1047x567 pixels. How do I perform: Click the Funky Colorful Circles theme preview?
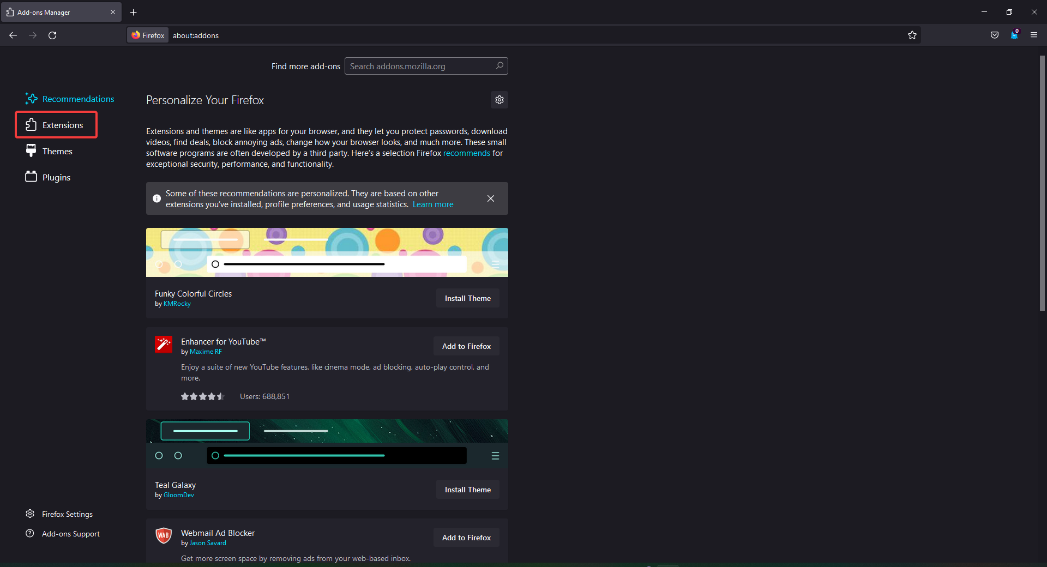tap(327, 252)
